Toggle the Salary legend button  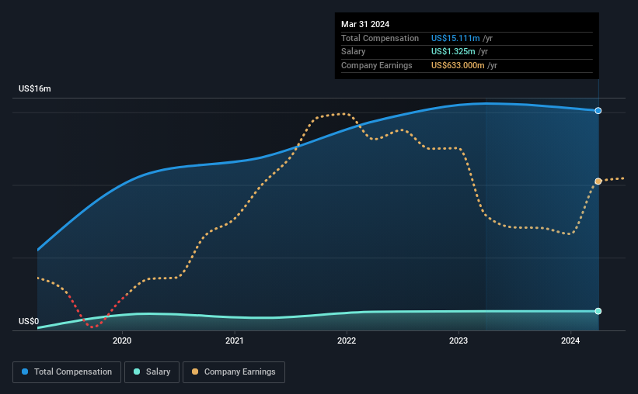pyautogui.click(x=152, y=372)
